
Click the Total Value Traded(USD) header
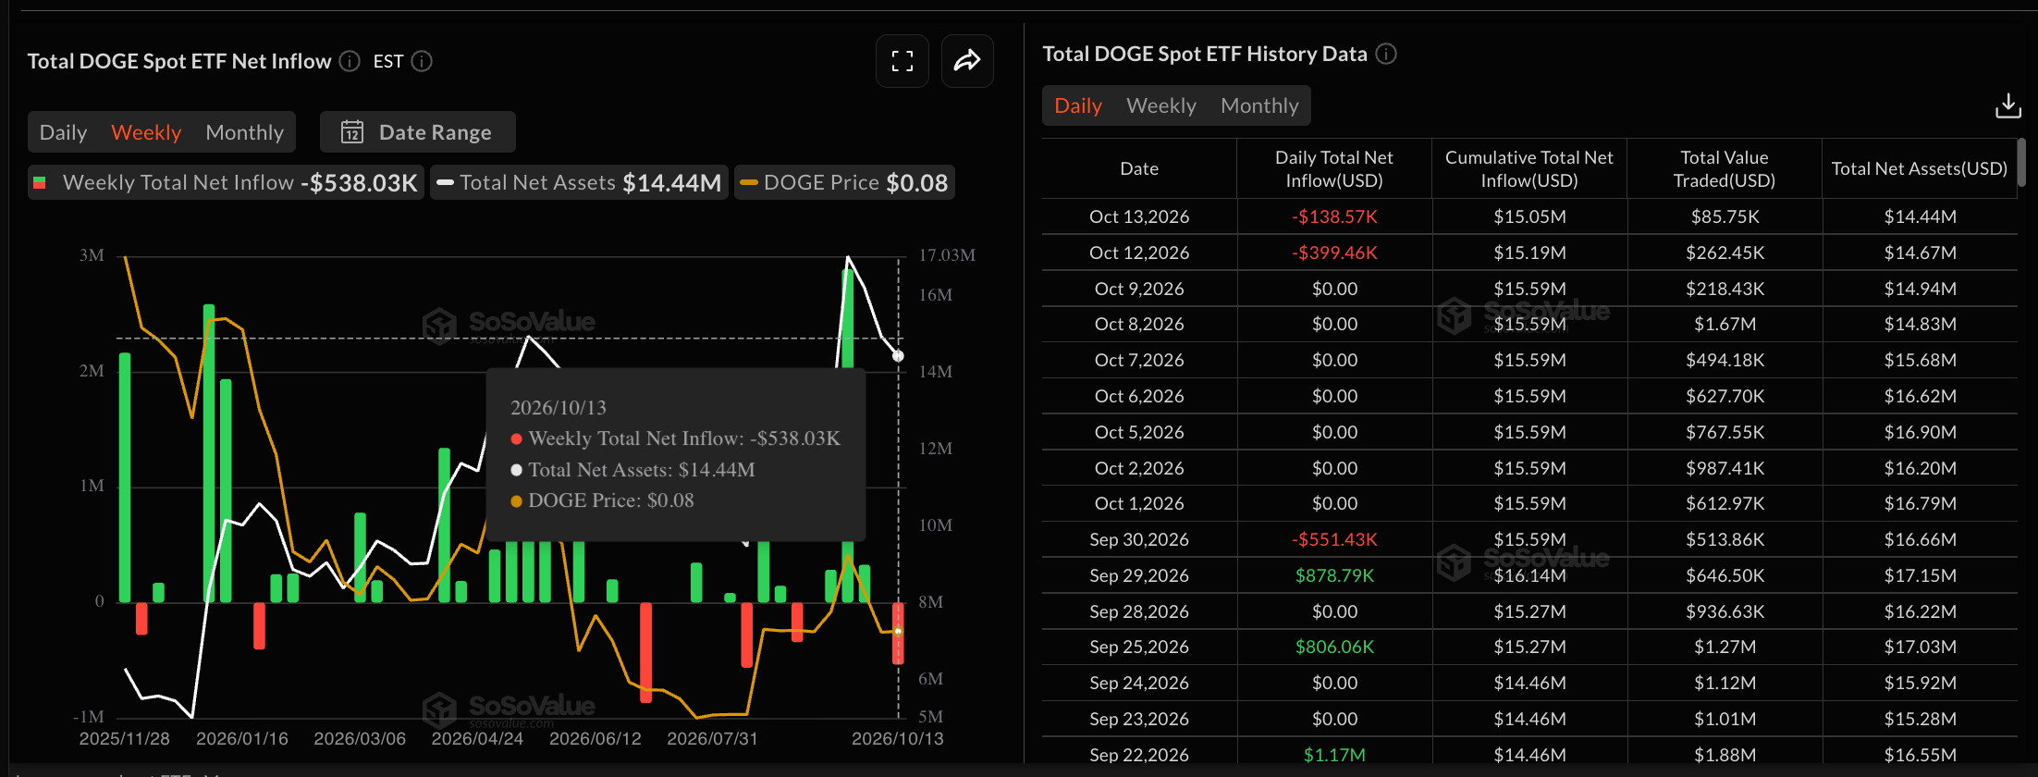[x=1725, y=168]
